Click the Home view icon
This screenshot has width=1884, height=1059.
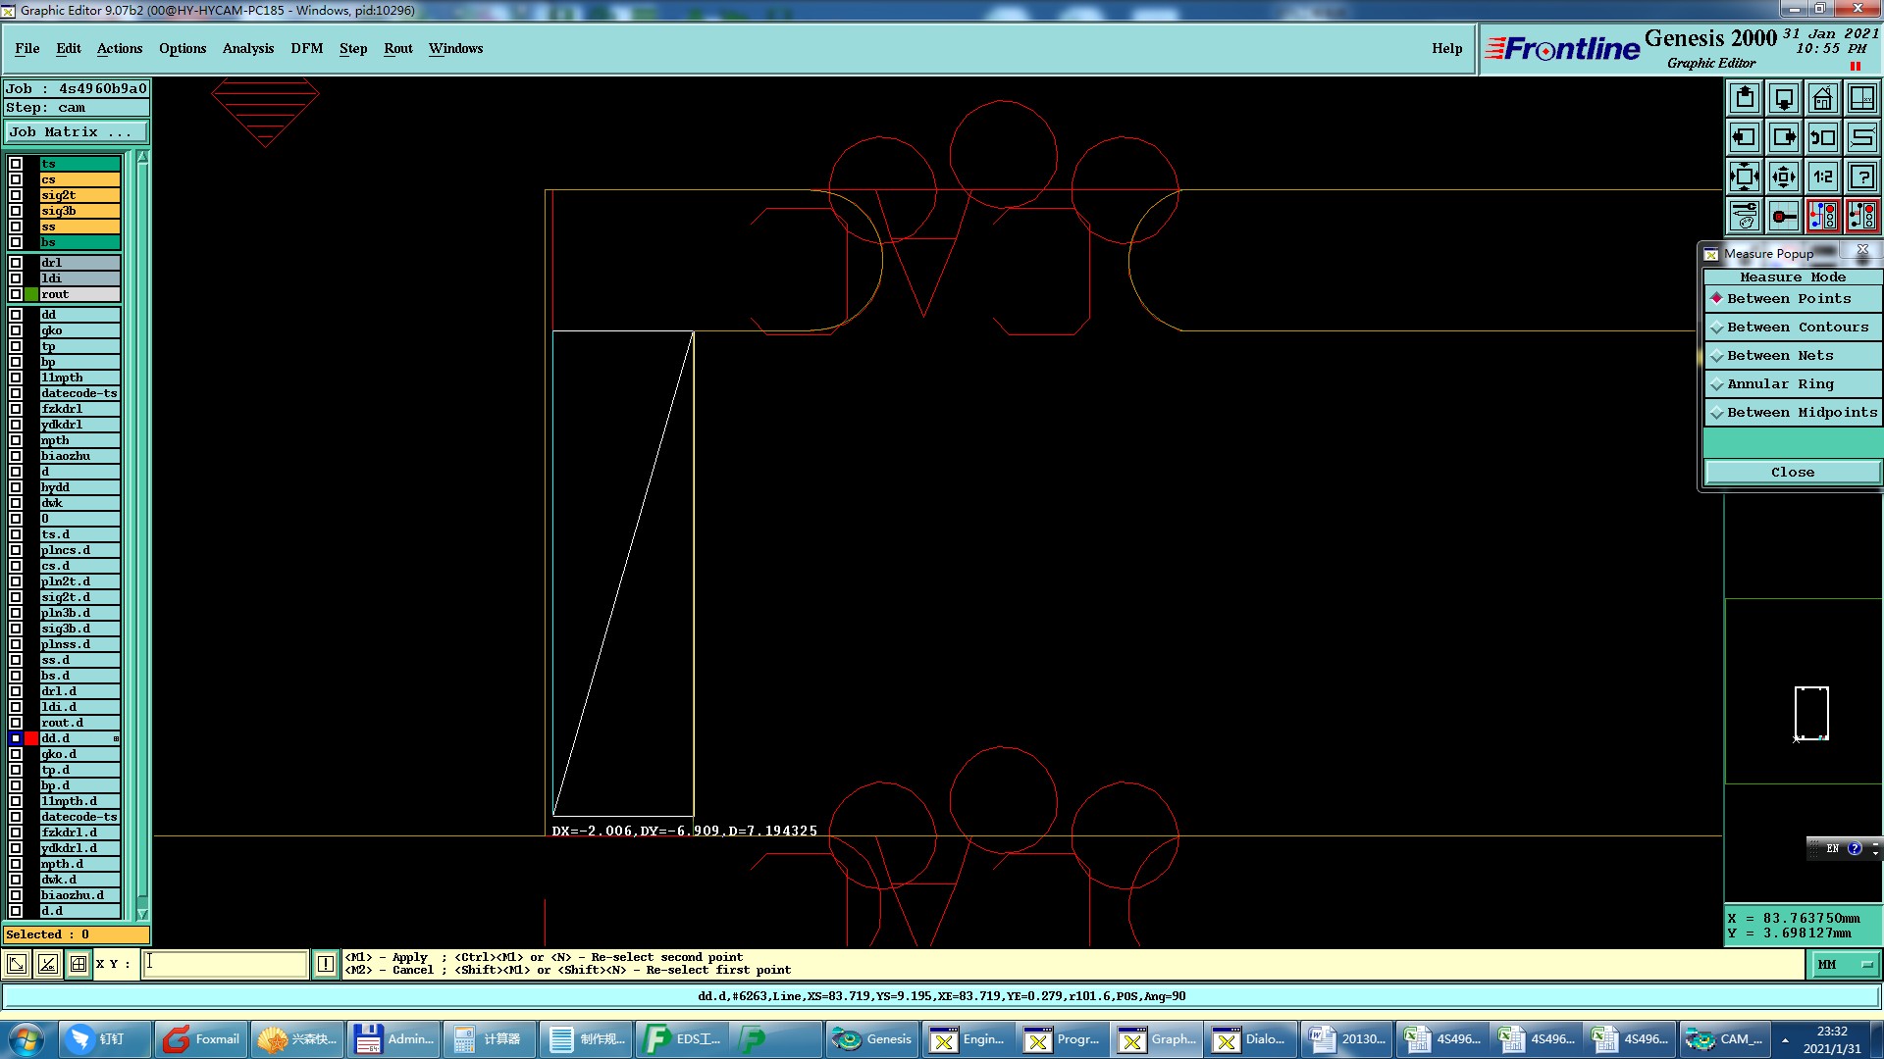click(x=1822, y=98)
